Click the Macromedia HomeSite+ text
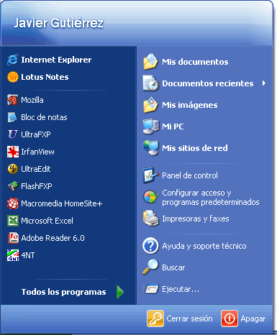Viewport: 277px width, 335px height. pos(62,203)
